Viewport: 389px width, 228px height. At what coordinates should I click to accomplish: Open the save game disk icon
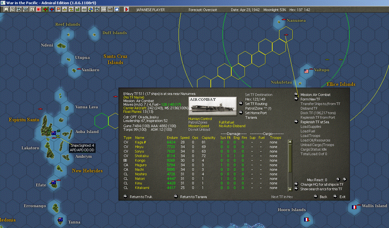pyautogui.click(x=6, y=9)
